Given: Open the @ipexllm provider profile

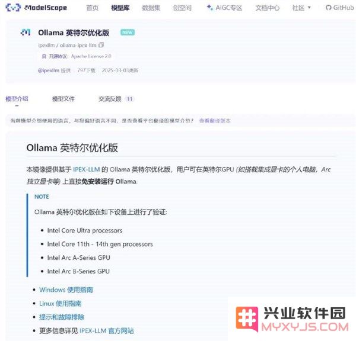Looking at the screenshot, I should click(49, 70).
